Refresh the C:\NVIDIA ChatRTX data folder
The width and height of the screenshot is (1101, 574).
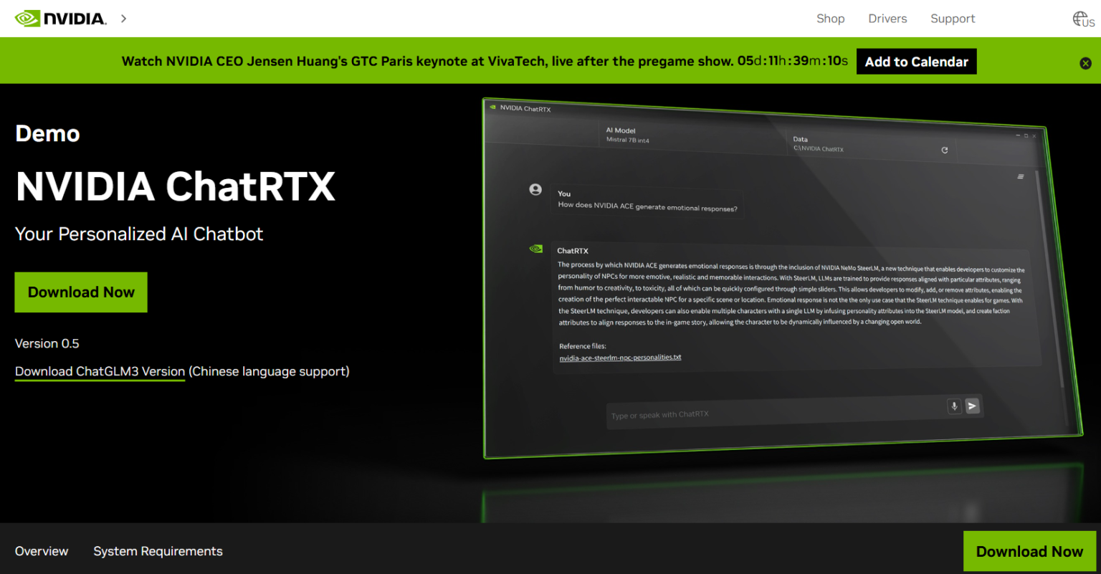point(945,150)
